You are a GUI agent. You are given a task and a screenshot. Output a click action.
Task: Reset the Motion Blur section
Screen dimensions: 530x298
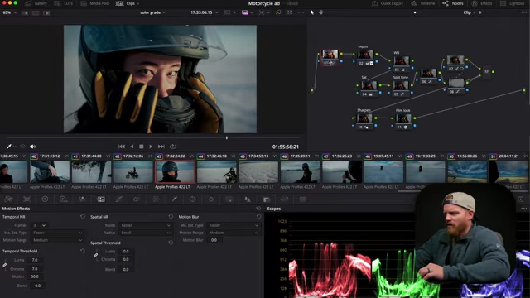click(259, 217)
